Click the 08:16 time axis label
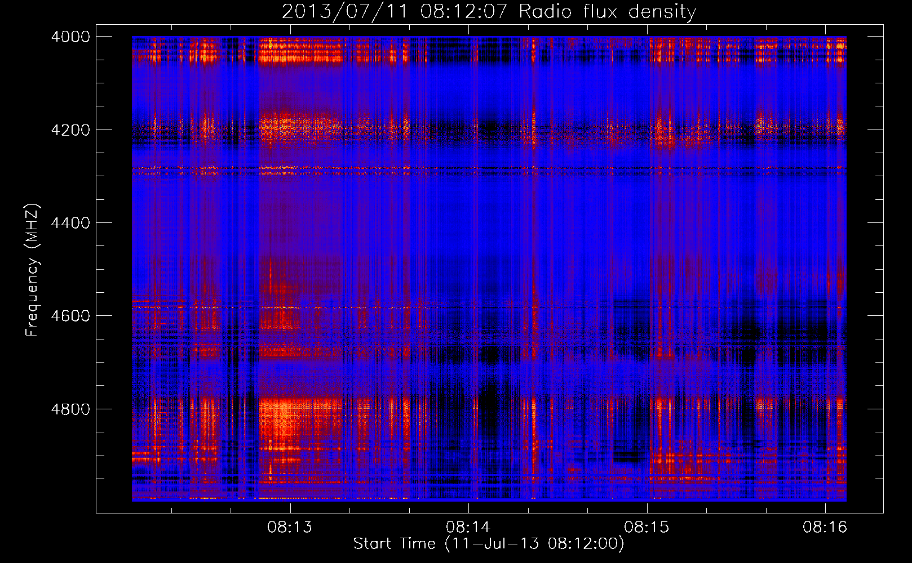This screenshot has height=563, width=912. click(825, 528)
